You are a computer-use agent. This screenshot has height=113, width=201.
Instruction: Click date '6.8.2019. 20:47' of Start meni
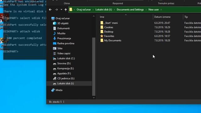(x=162, y=23)
